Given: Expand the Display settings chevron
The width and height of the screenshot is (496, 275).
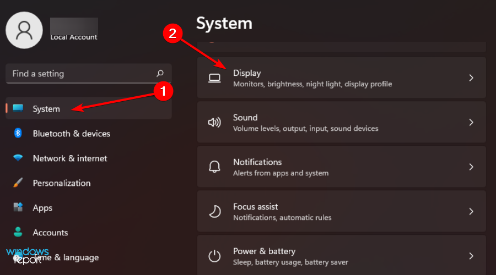Looking at the screenshot, I should pos(471,78).
